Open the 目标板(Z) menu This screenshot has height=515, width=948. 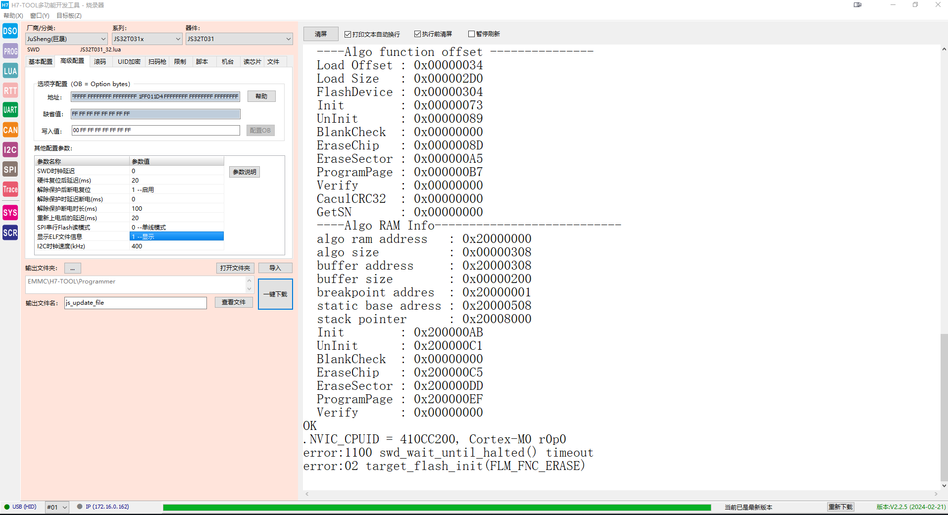[x=69, y=16]
